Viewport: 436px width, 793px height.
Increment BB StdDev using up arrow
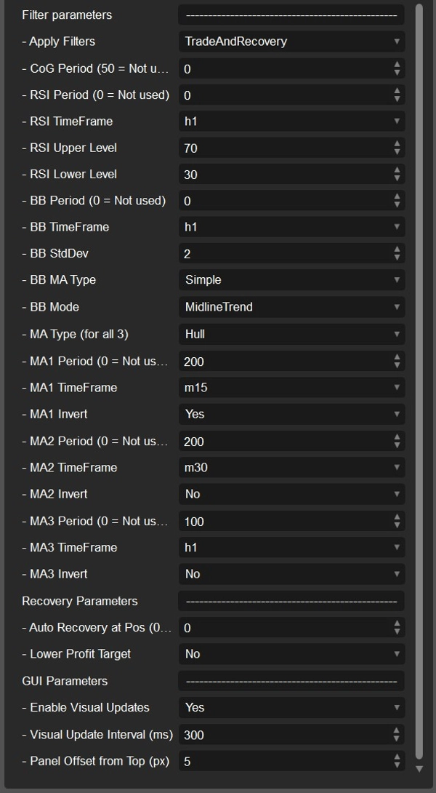click(x=397, y=250)
